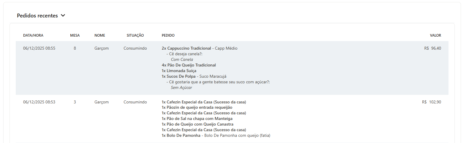This screenshot has width=466, height=143.
Task: Sort by MESA column header
Action: pyautogui.click(x=75, y=35)
